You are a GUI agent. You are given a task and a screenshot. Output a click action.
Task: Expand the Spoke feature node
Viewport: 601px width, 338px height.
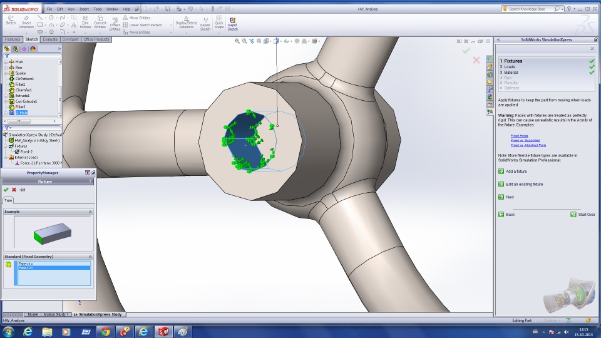(x=6, y=73)
